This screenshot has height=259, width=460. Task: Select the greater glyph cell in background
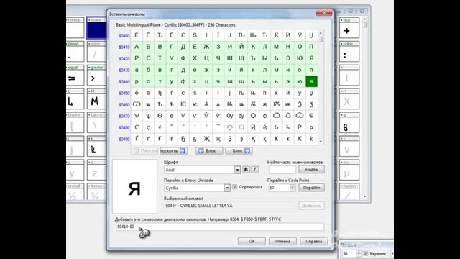tap(96, 76)
